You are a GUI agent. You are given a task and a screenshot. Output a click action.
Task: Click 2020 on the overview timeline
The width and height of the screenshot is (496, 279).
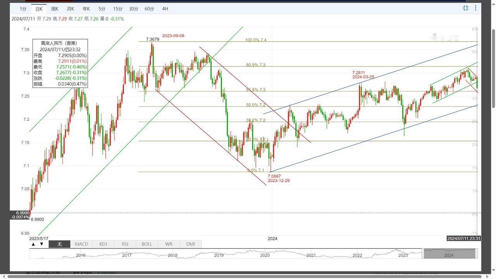click(x=265, y=255)
